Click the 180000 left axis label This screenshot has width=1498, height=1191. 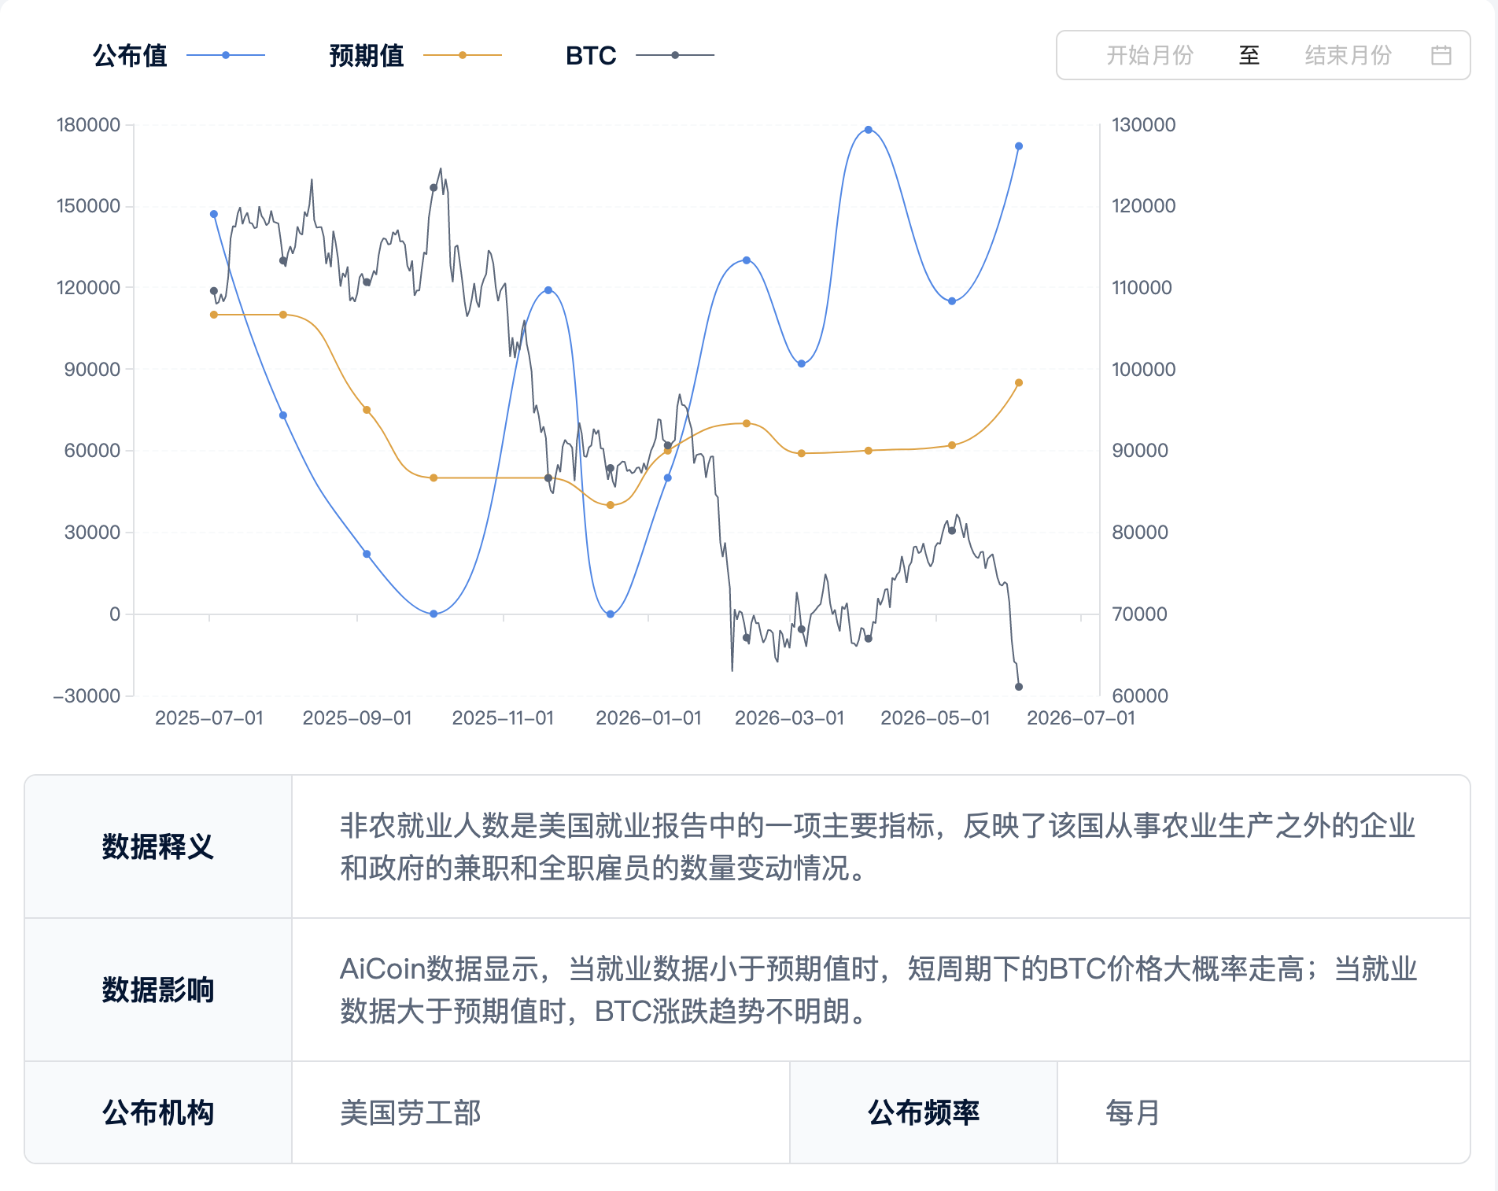click(89, 124)
